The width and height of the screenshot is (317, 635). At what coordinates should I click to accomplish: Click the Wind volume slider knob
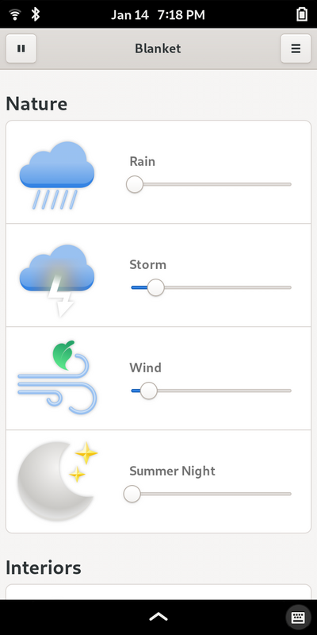coord(149,391)
